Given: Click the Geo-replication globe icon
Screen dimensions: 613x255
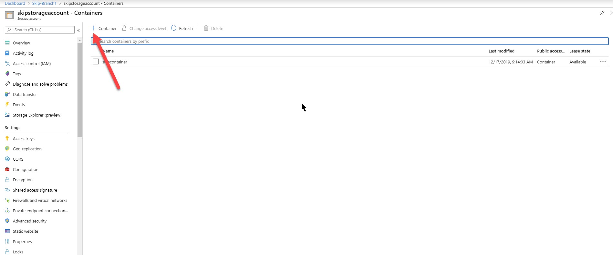Looking at the screenshot, I should (x=7, y=149).
